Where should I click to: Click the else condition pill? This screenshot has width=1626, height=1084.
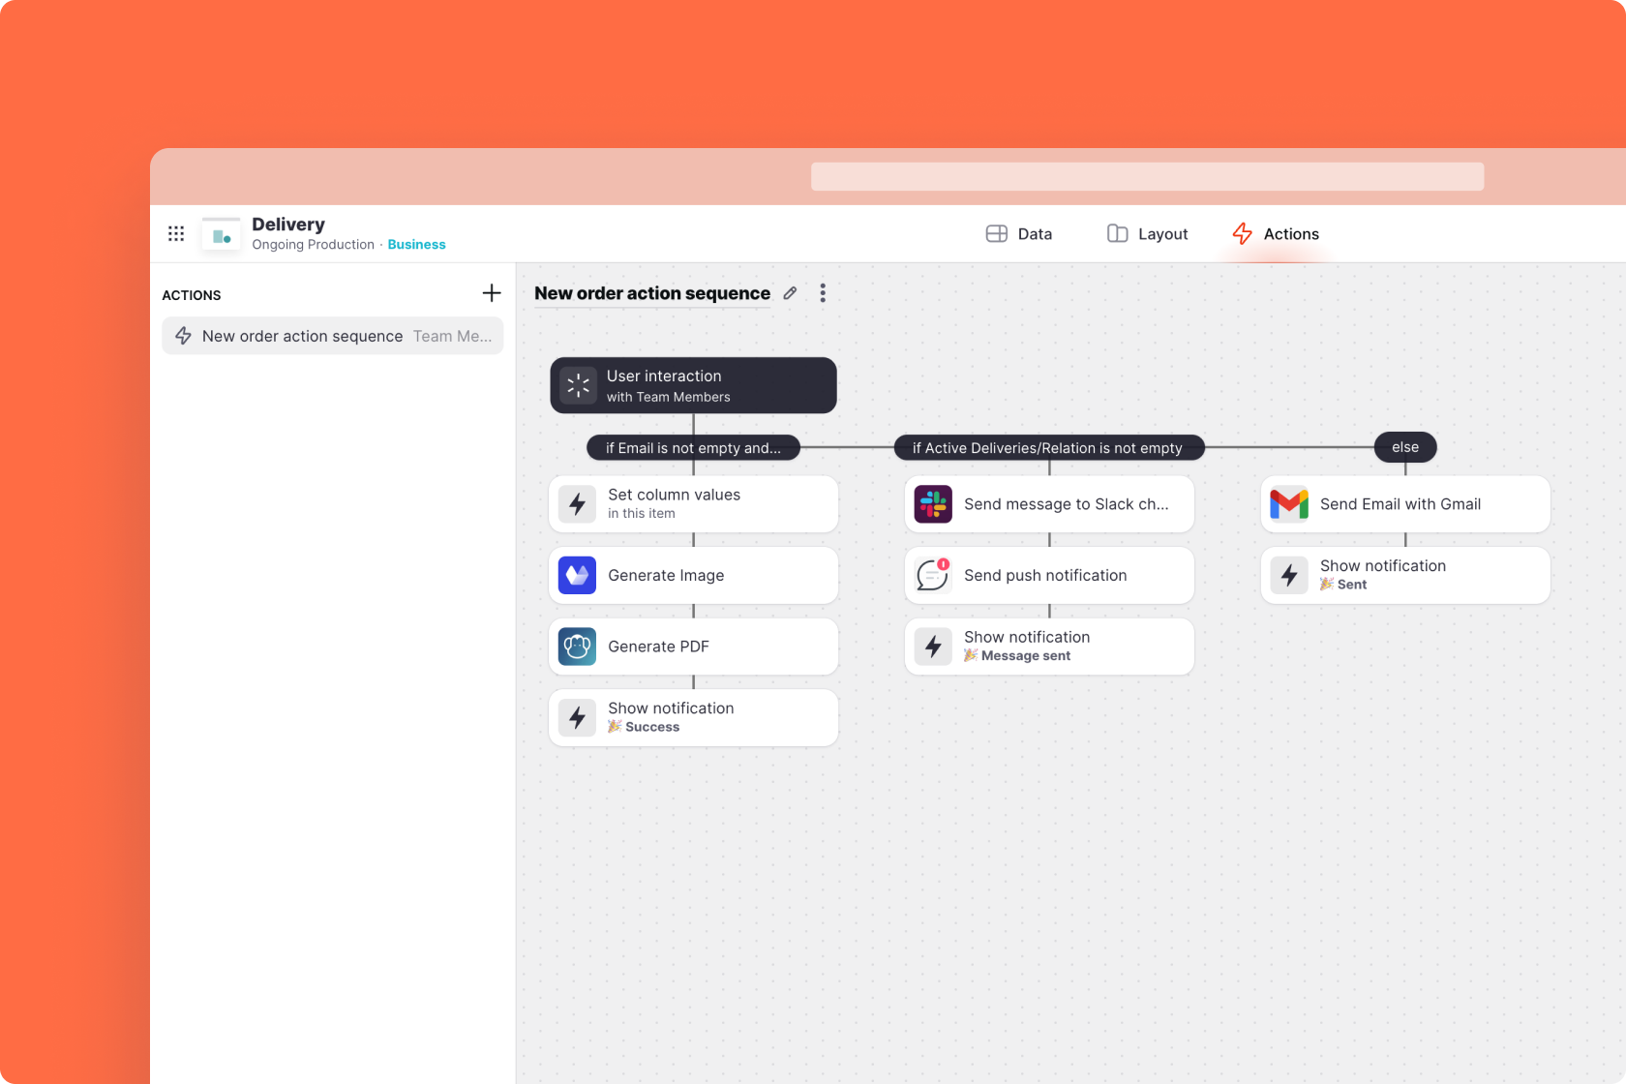click(1404, 447)
